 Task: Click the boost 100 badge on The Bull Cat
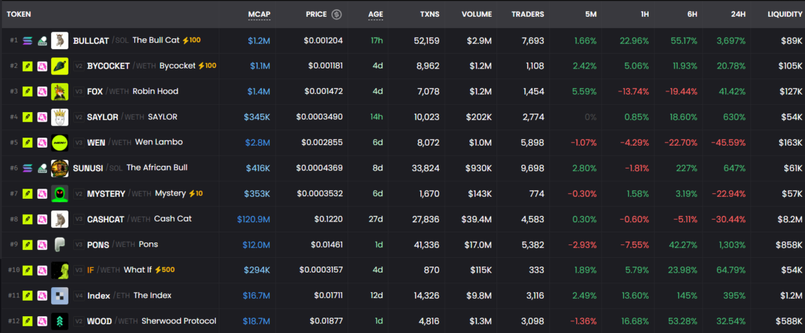pos(191,40)
